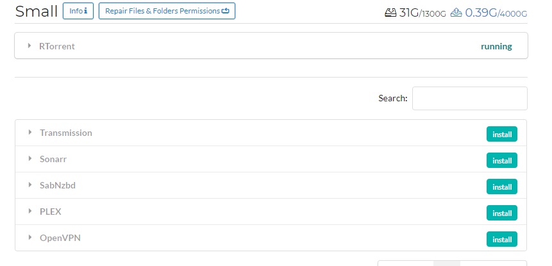552x266 pixels.
Task: Expand the Sonarr row arrow
Action: point(30,159)
